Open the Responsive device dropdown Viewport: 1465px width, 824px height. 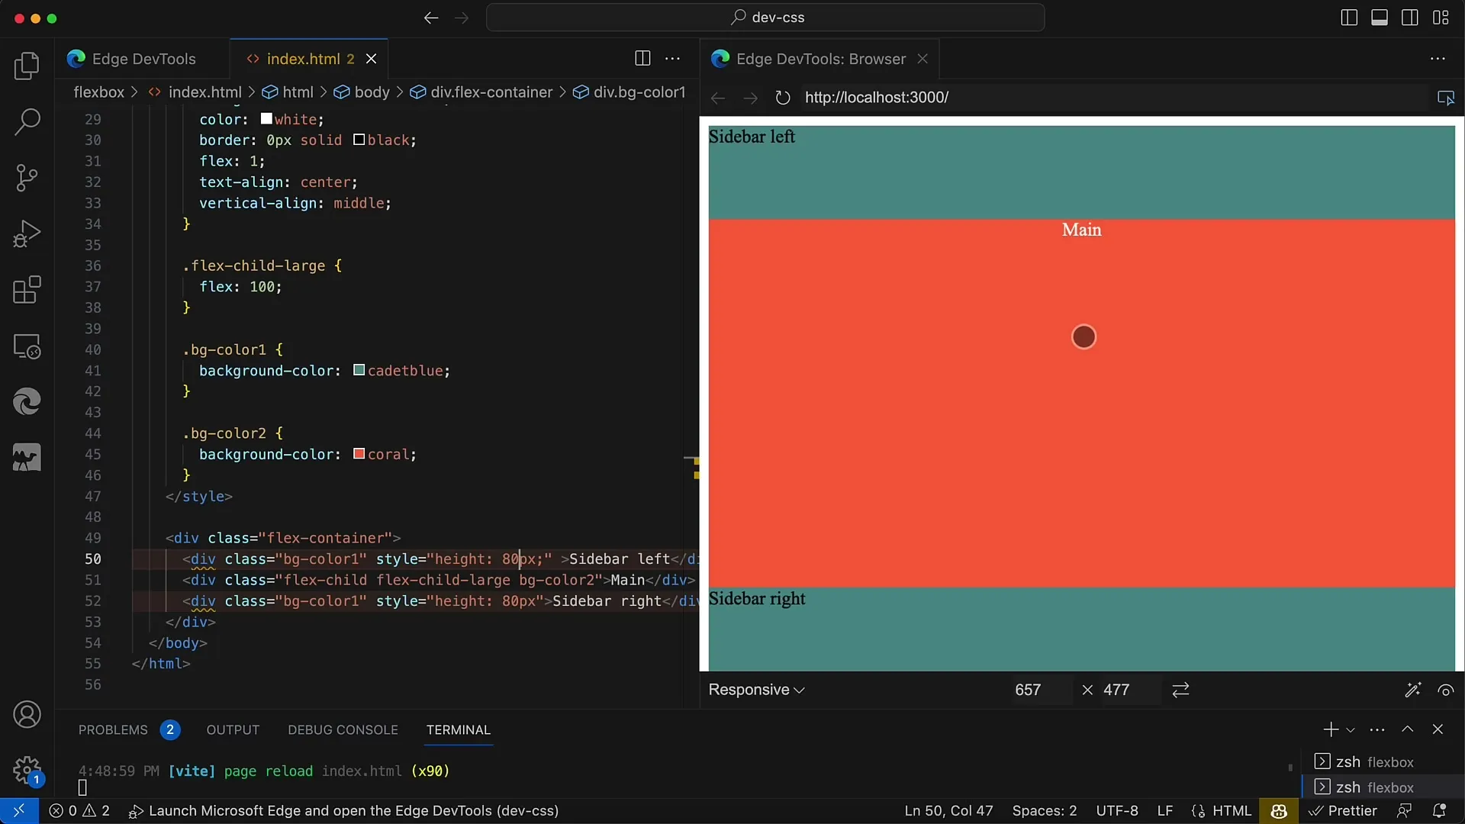click(756, 690)
